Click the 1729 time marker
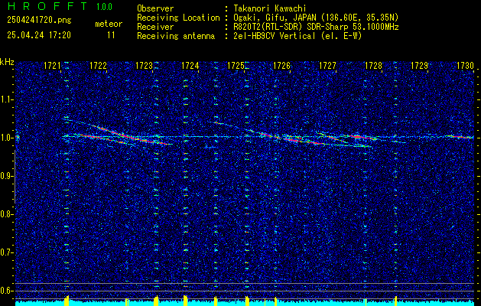Screen dimensions: 481x306 (x=419, y=66)
